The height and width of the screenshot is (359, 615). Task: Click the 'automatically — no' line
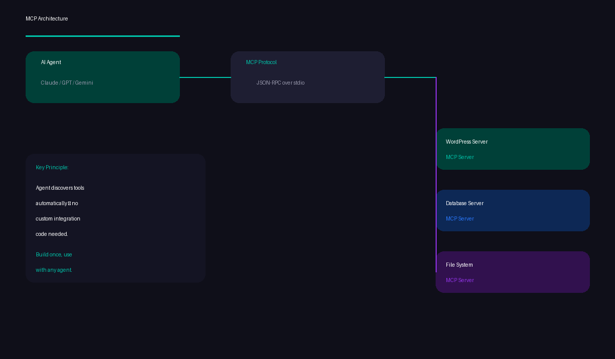[57, 204]
